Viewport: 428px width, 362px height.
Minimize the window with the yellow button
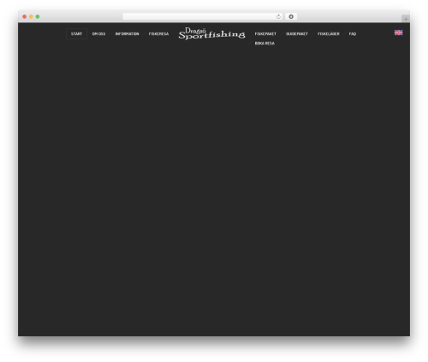pyautogui.click(x=31, y=16)
